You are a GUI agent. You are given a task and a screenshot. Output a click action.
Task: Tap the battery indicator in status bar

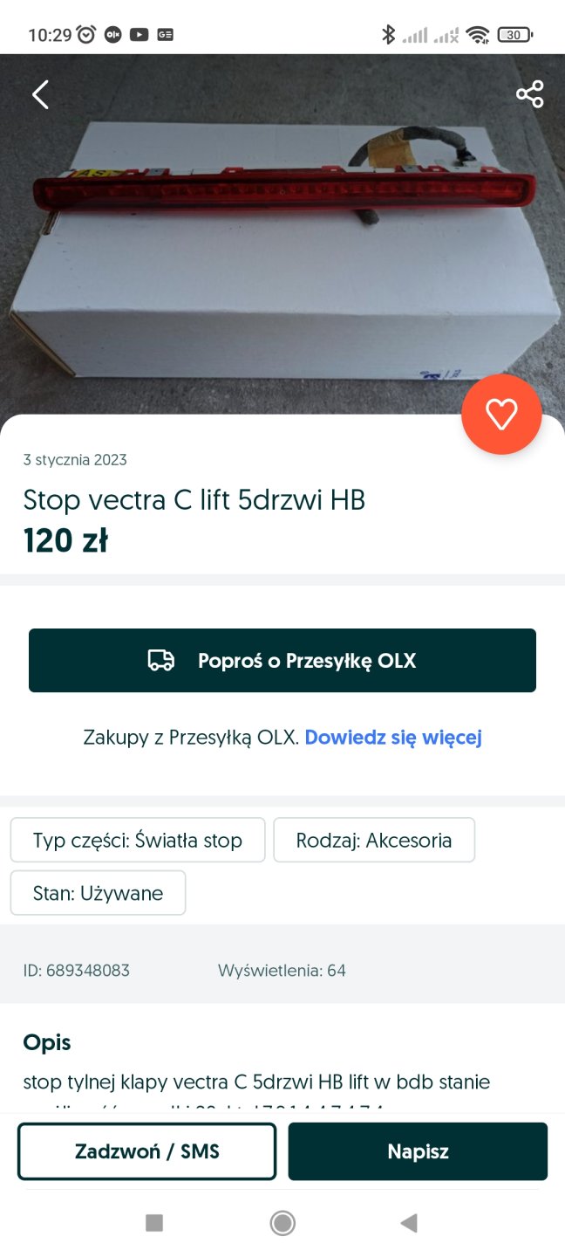(514, 35)
